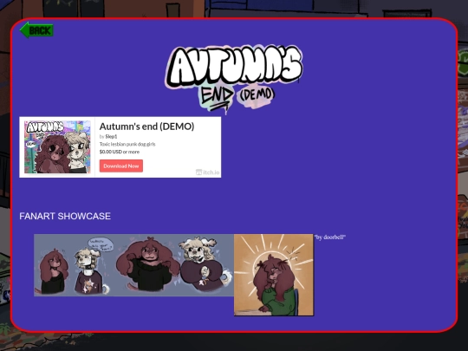Screen dimensions: 468x351
Task: Select the "by doorbell" credit text
Action: tap(330, 237)
